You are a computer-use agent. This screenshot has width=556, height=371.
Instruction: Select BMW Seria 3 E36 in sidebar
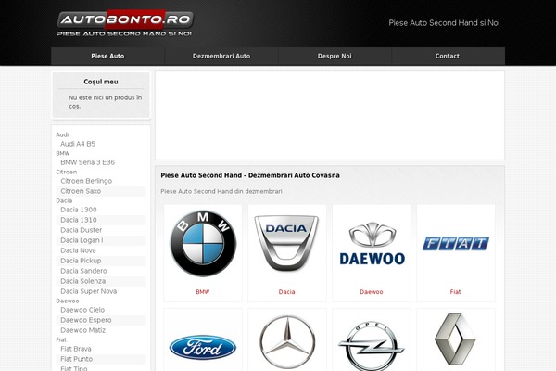coord(88,162)
